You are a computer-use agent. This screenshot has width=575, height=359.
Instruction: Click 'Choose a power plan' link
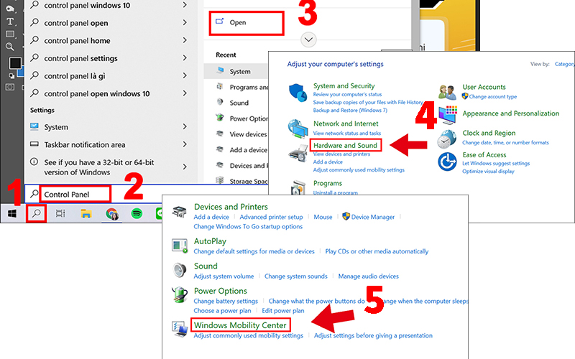click(222, 311)
